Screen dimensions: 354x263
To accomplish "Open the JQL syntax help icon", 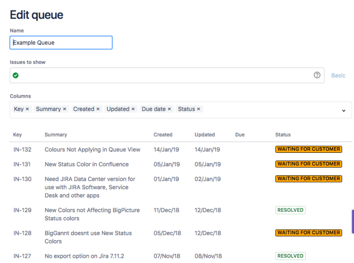I will tap(317, 75).
